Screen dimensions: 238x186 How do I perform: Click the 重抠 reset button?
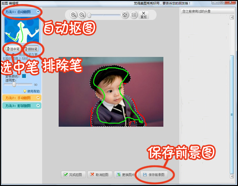(144, 15)
